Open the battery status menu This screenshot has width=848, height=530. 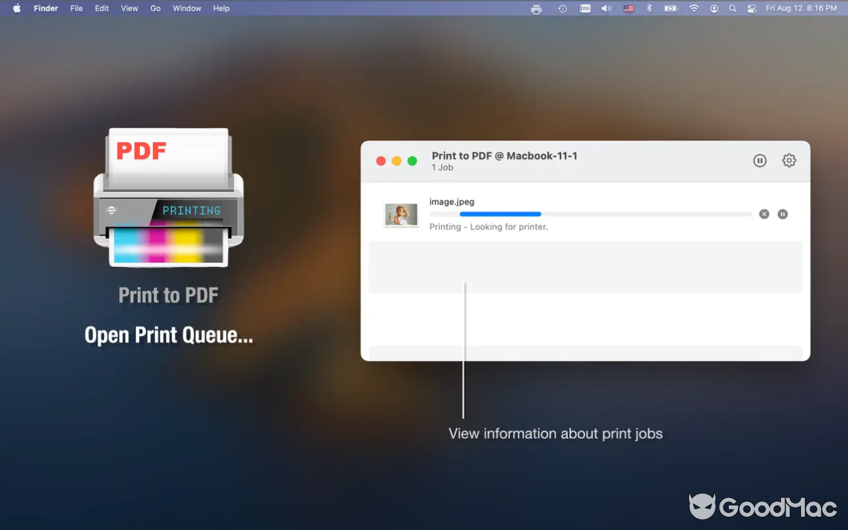670,9
